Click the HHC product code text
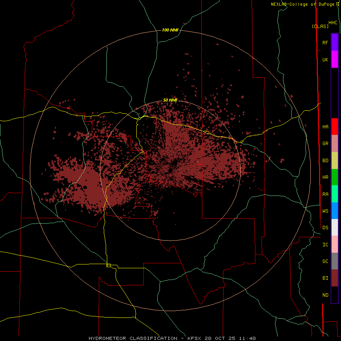Screen dimensions: 341x341 (x=333, y=23)
